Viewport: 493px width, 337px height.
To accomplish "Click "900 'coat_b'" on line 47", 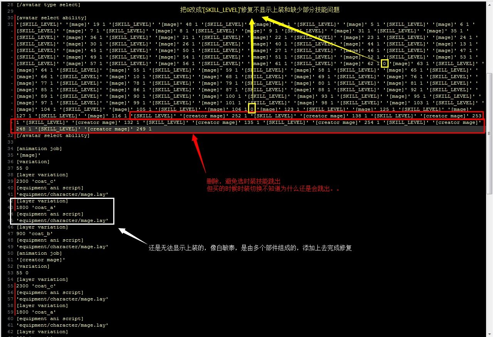I will pos(35,234).
